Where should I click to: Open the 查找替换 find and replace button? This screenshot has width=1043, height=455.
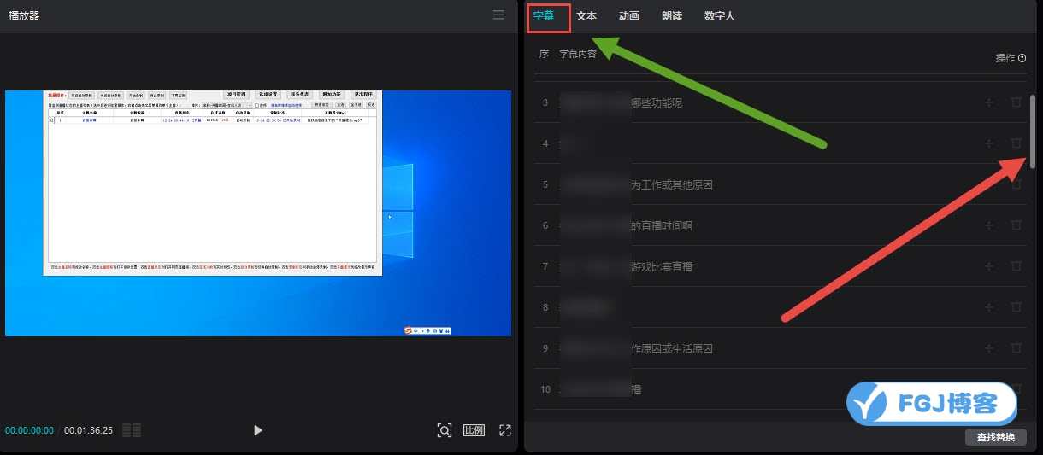tap(996, 437)
